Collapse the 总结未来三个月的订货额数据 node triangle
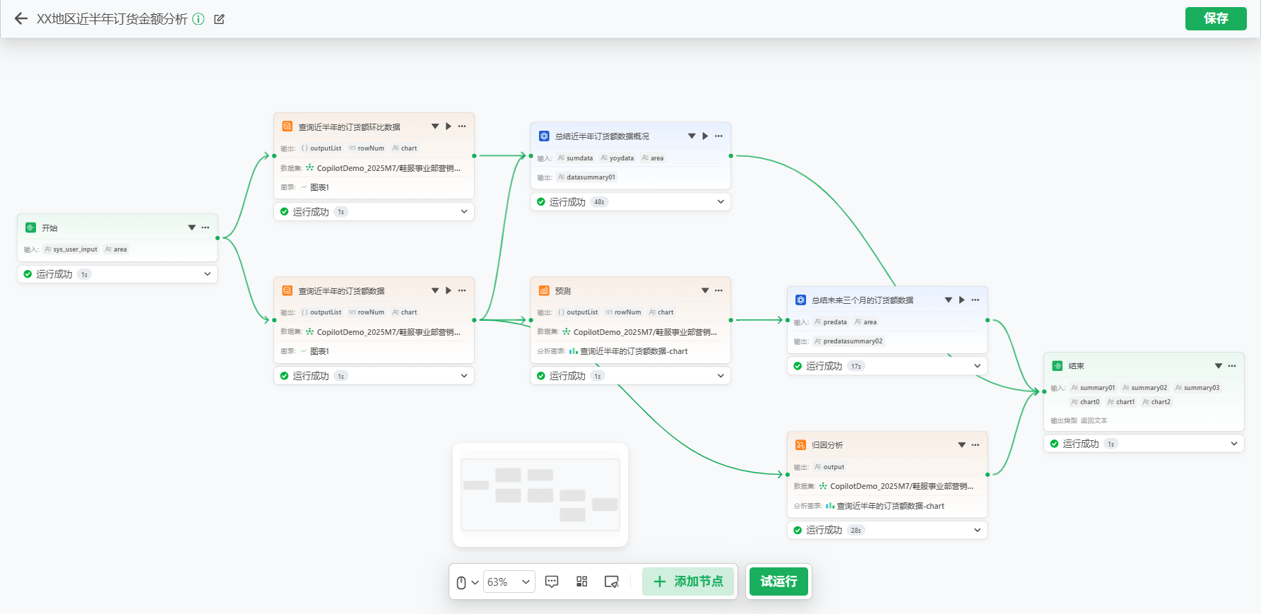This screenshot has width=1261, height=614. 948,300
